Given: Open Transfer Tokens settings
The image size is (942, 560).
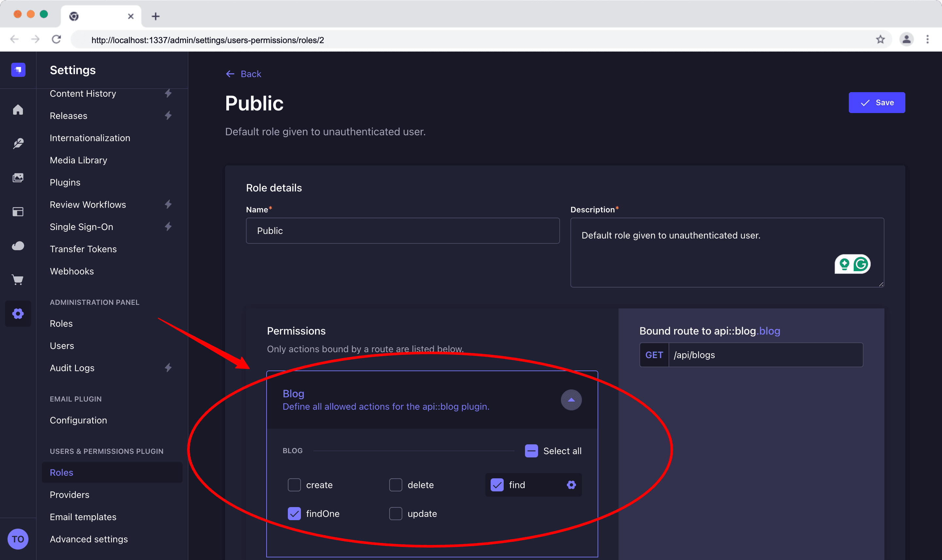Looking at the screenshot, I should [x=83, y=249].
